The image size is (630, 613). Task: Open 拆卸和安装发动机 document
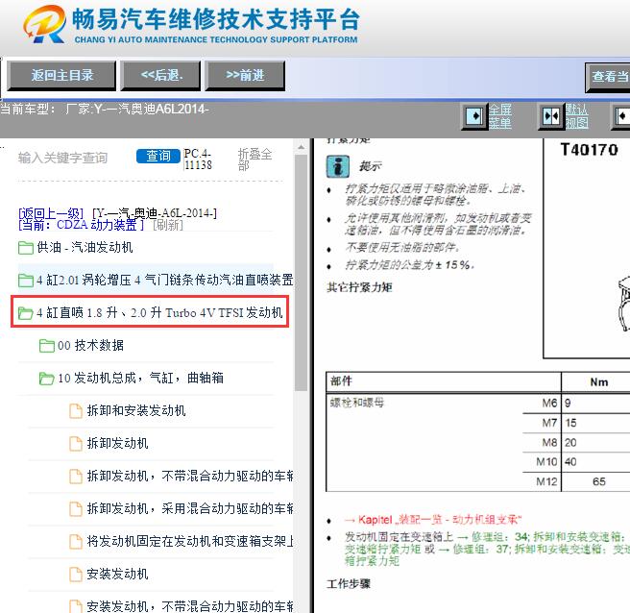(136, 410)
